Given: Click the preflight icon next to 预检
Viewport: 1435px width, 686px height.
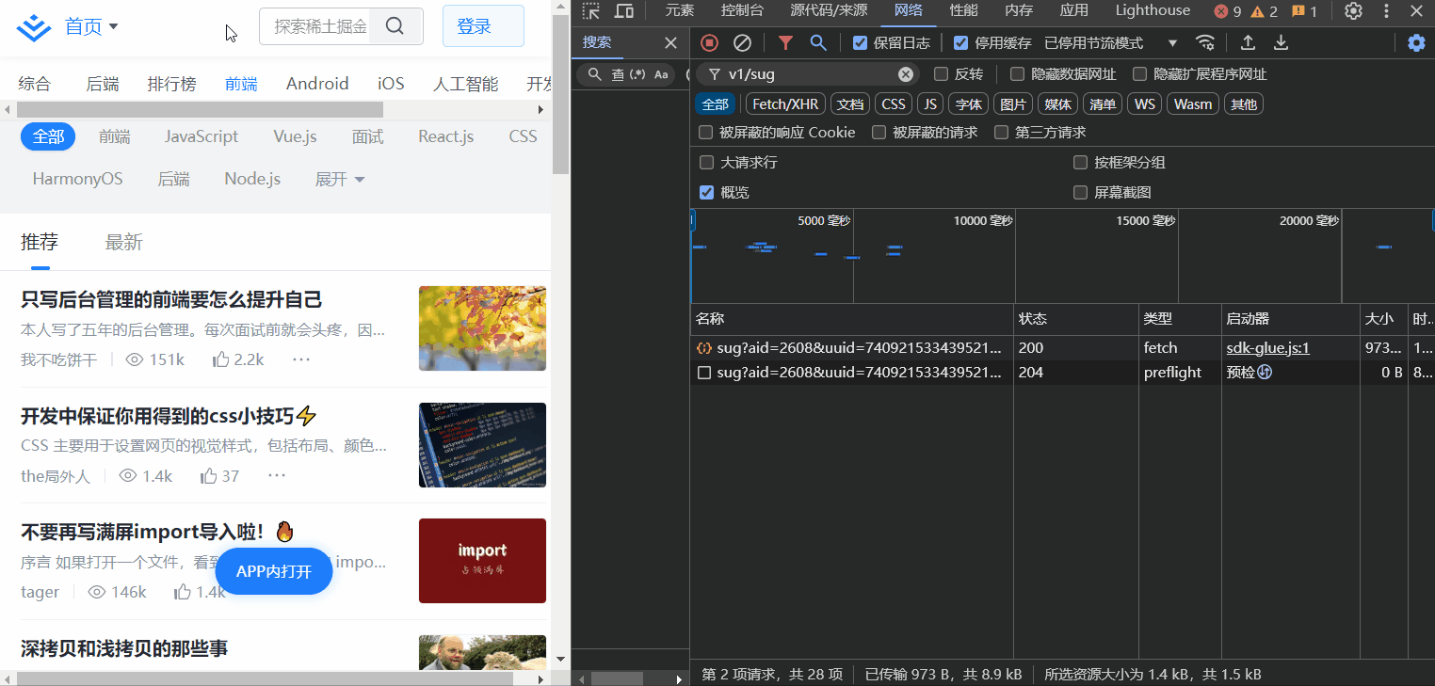Looking at the screenshot, I should tap(1265, 373).
